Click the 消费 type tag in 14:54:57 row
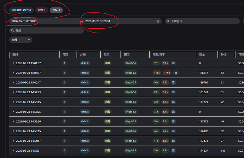The width and height of the screenshot is (244, 158). 108,141
